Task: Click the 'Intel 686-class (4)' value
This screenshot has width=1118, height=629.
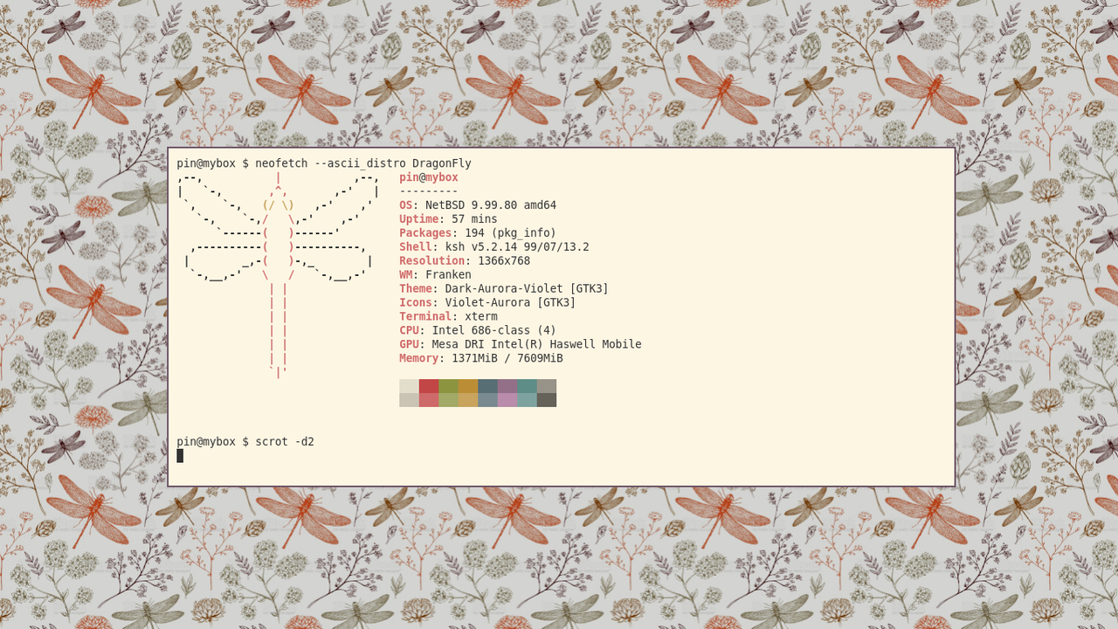Action: pyautogui.click(x=494, y=331)
